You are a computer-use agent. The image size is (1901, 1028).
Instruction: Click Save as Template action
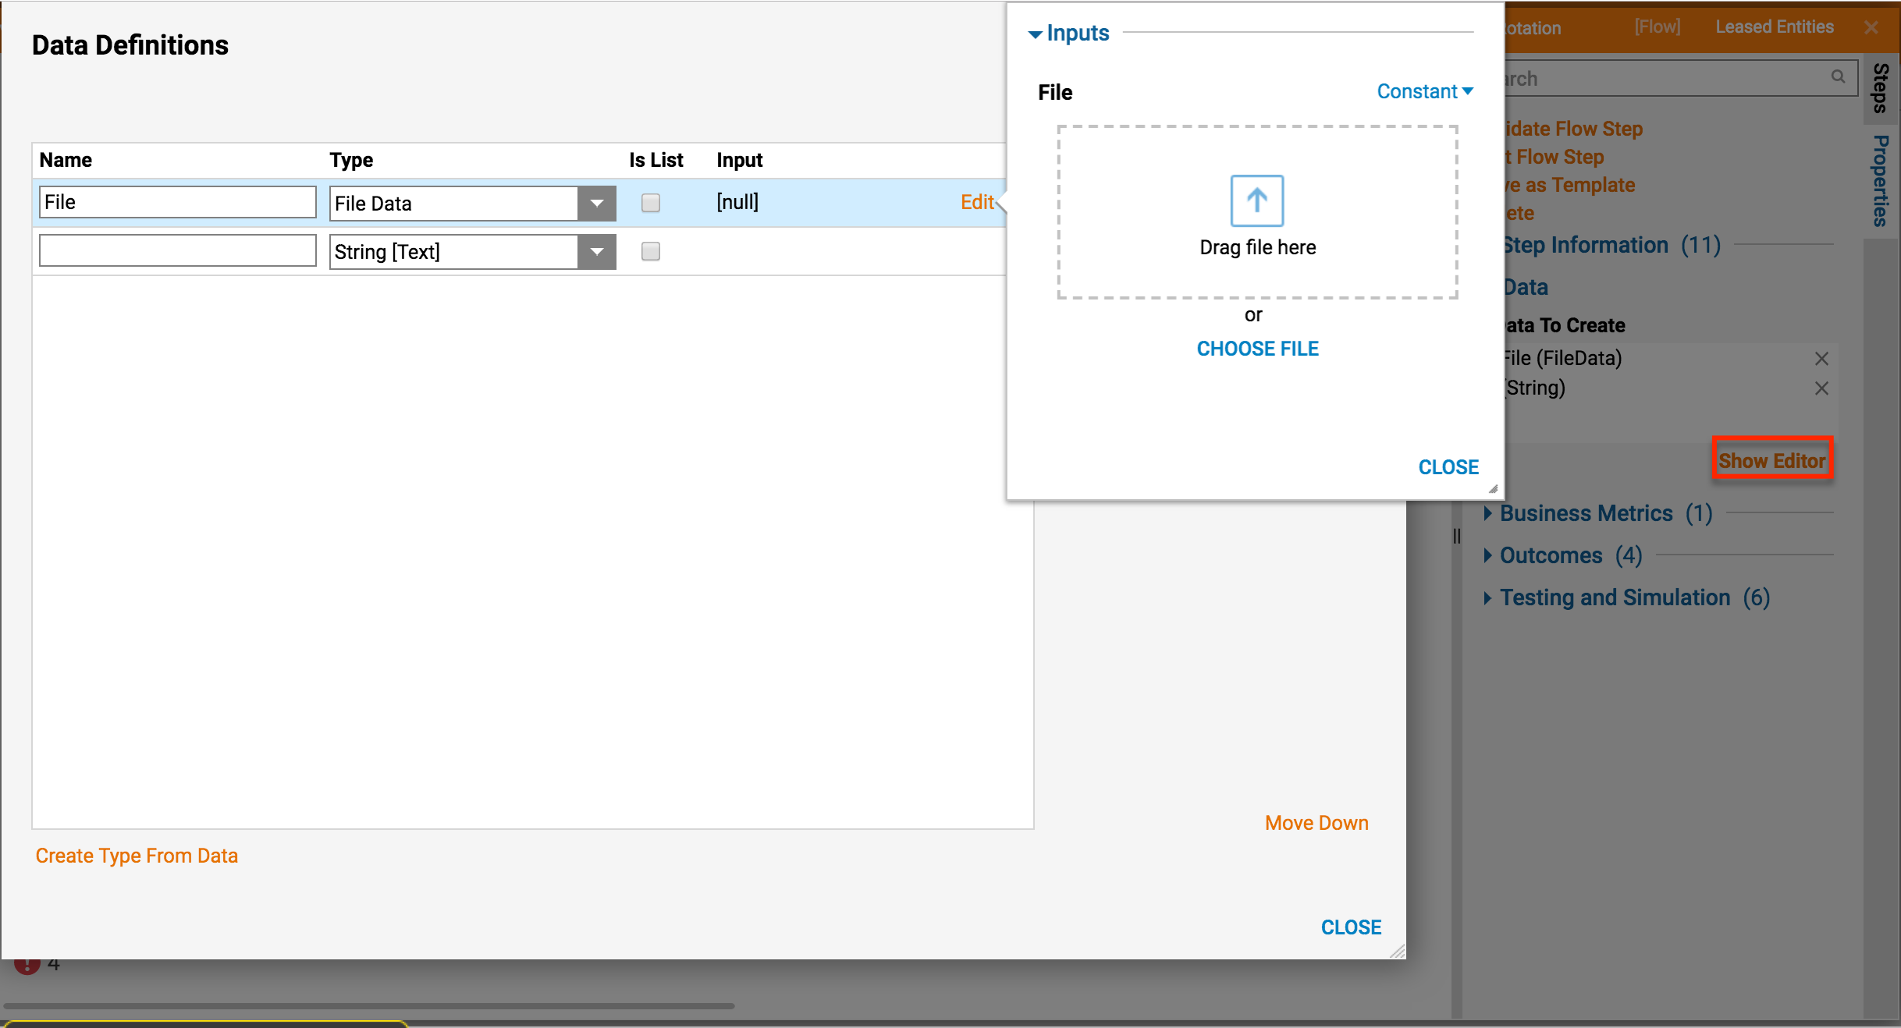point(1569,185)
